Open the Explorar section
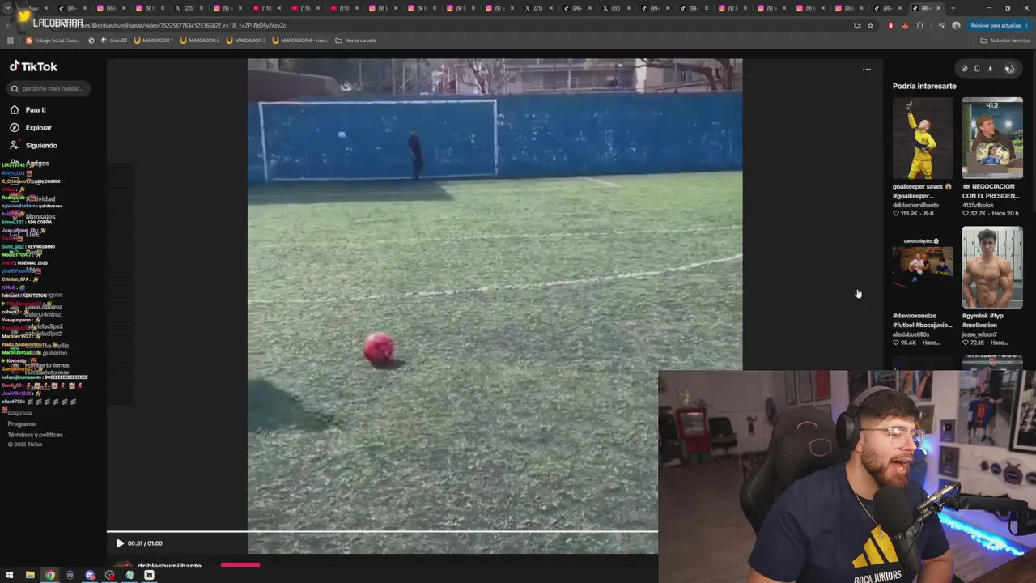Screen dimensions: 1036x583 (x=38, y=127)
